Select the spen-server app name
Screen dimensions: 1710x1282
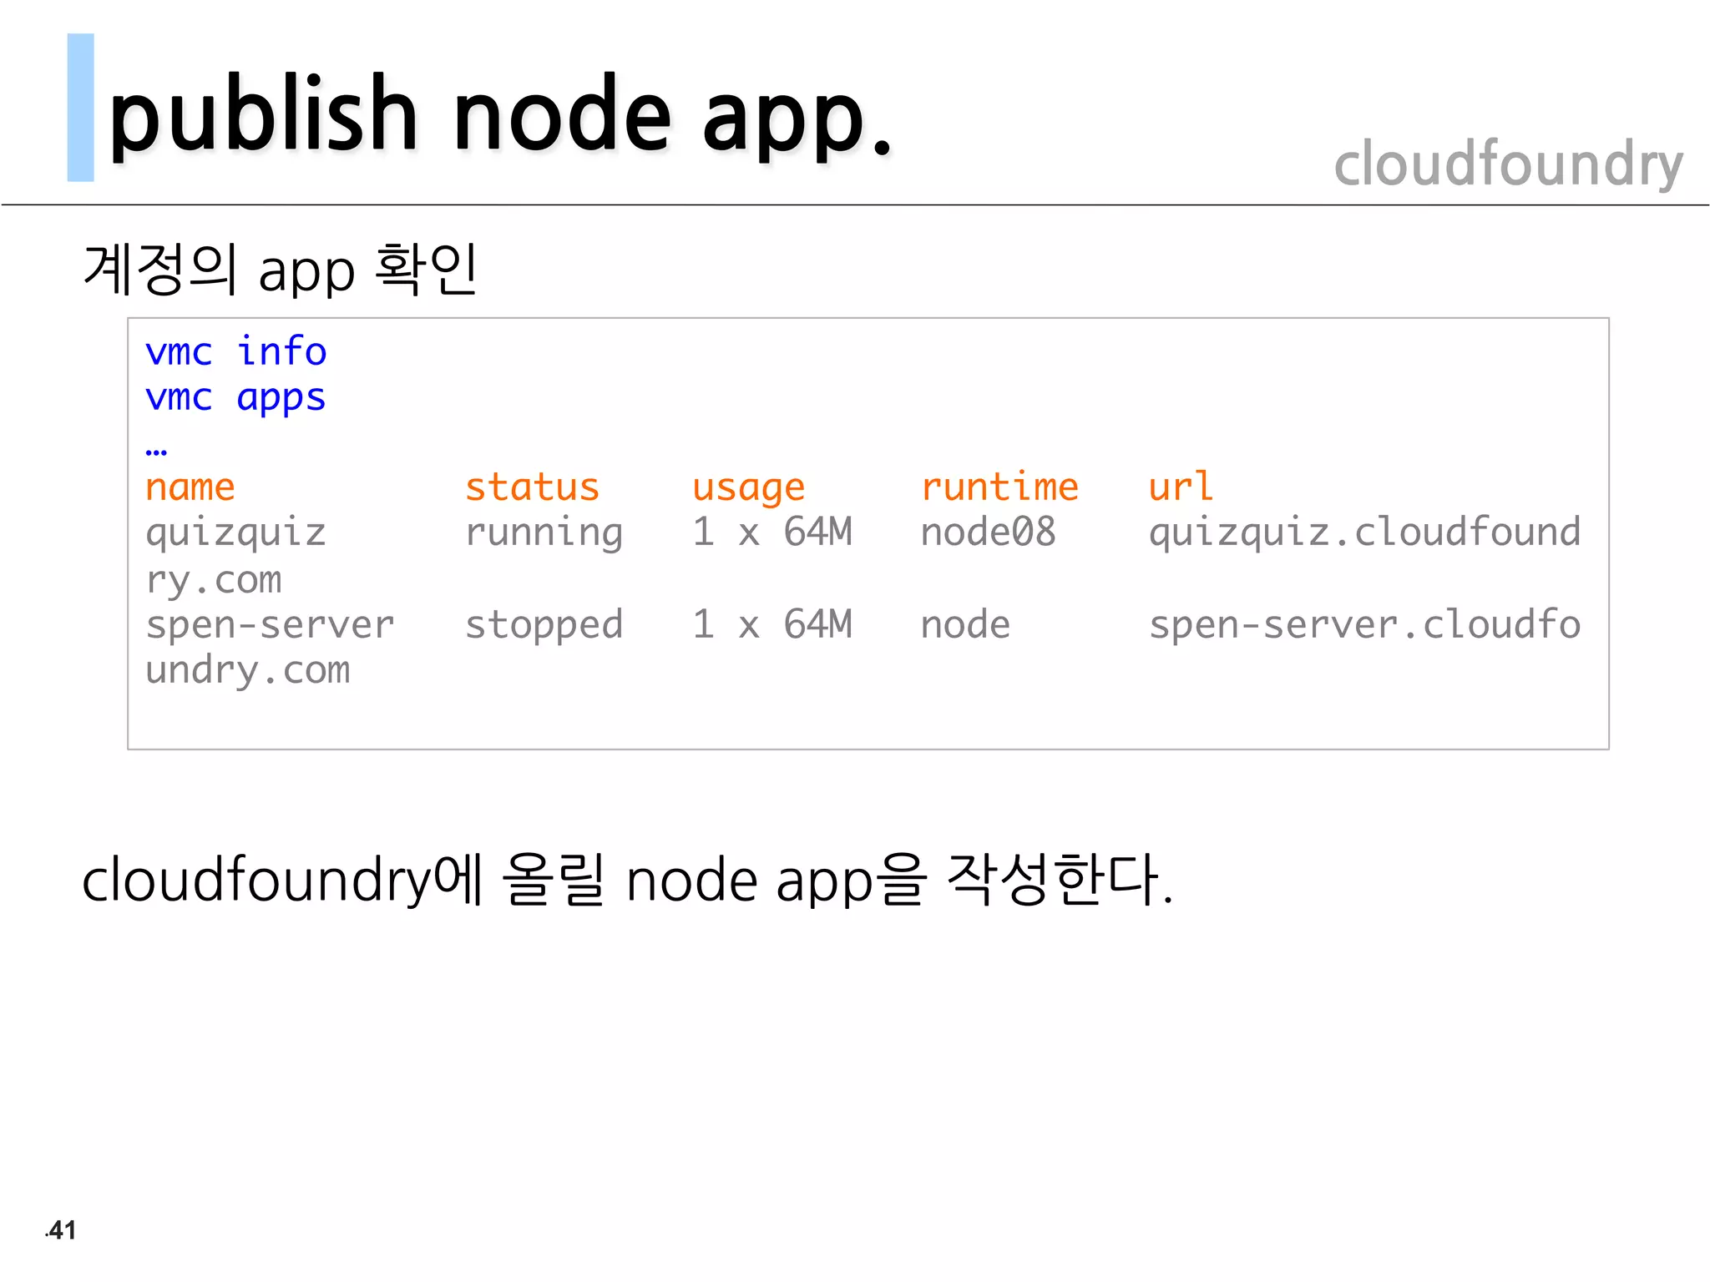(270, 625)
